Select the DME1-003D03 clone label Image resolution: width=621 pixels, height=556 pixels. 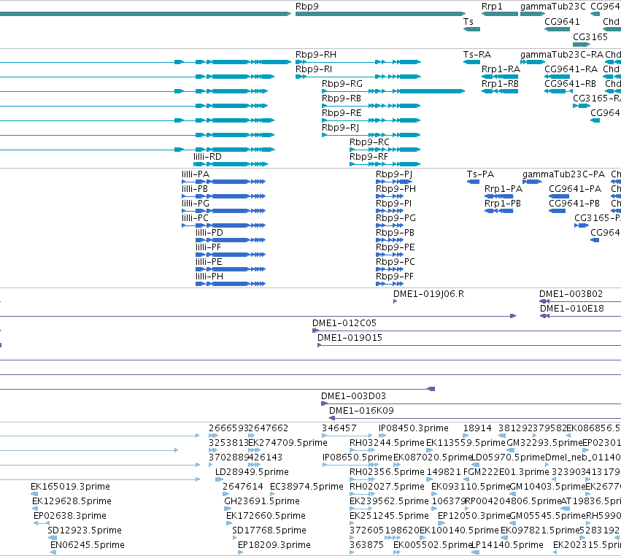coord(353,396)
